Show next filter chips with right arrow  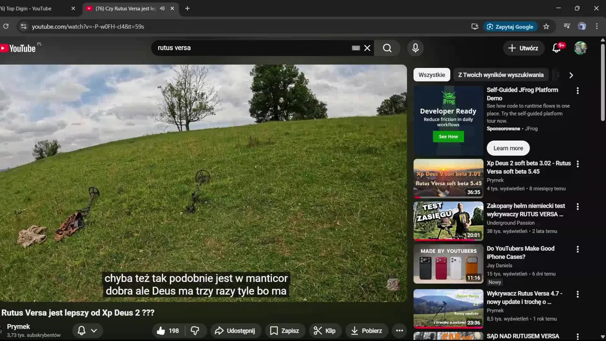pos(571,75)
